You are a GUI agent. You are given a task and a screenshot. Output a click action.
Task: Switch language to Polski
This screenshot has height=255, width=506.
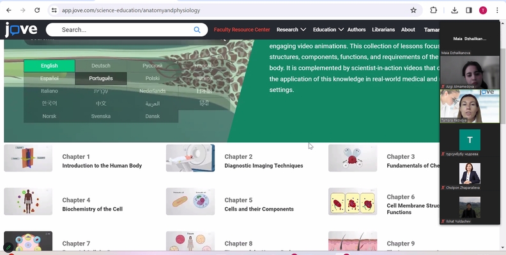152,78
